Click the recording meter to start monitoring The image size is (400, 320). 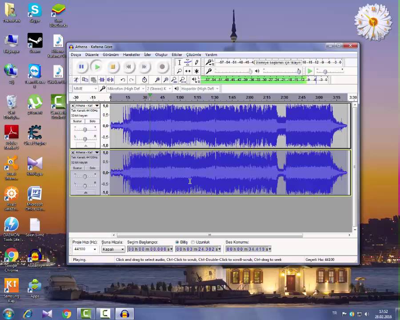coord(279,62)
